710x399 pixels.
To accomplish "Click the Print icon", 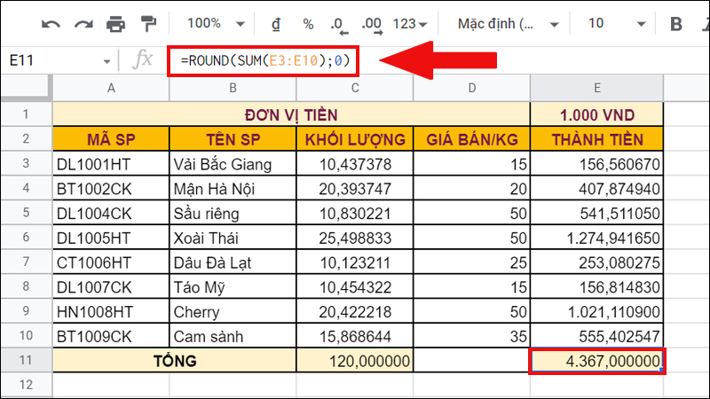I will point(115,23).
